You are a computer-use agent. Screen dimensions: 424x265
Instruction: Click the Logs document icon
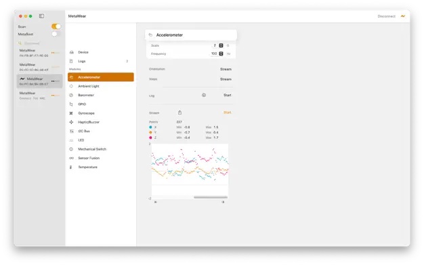(71, 61)
